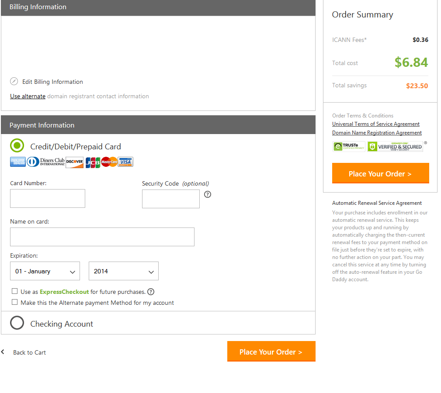Click the Visa card logo

click(x=125, y=162)
